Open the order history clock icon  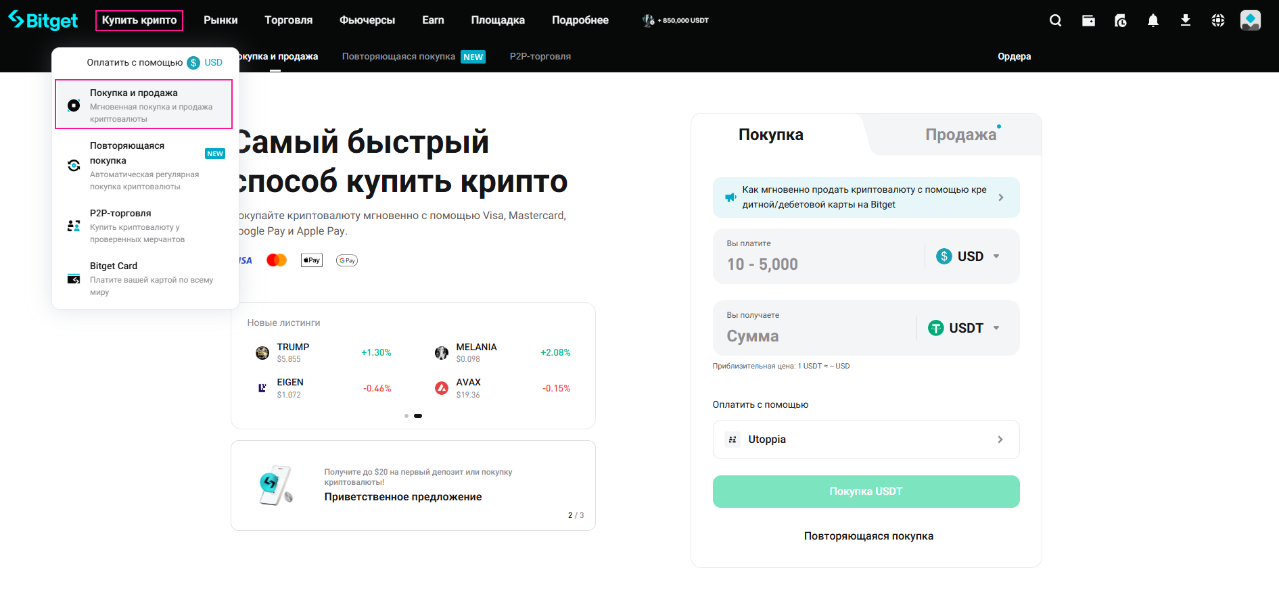(x=1121, y=20)
